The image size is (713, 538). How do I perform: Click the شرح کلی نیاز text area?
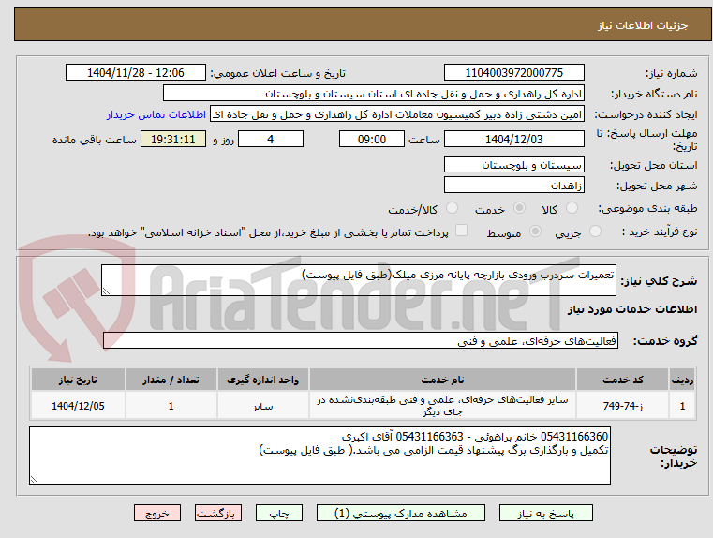pyautogui.click(x=358, y=280)
